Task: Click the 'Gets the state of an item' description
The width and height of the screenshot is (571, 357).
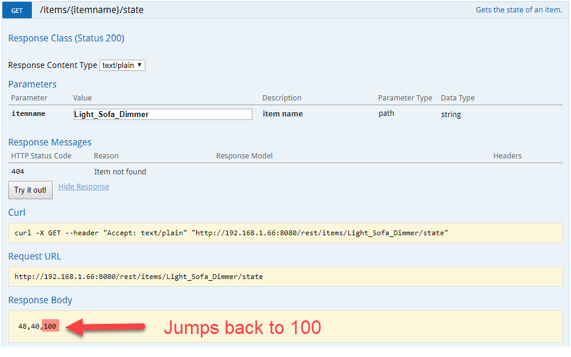Action: (518, 10)
